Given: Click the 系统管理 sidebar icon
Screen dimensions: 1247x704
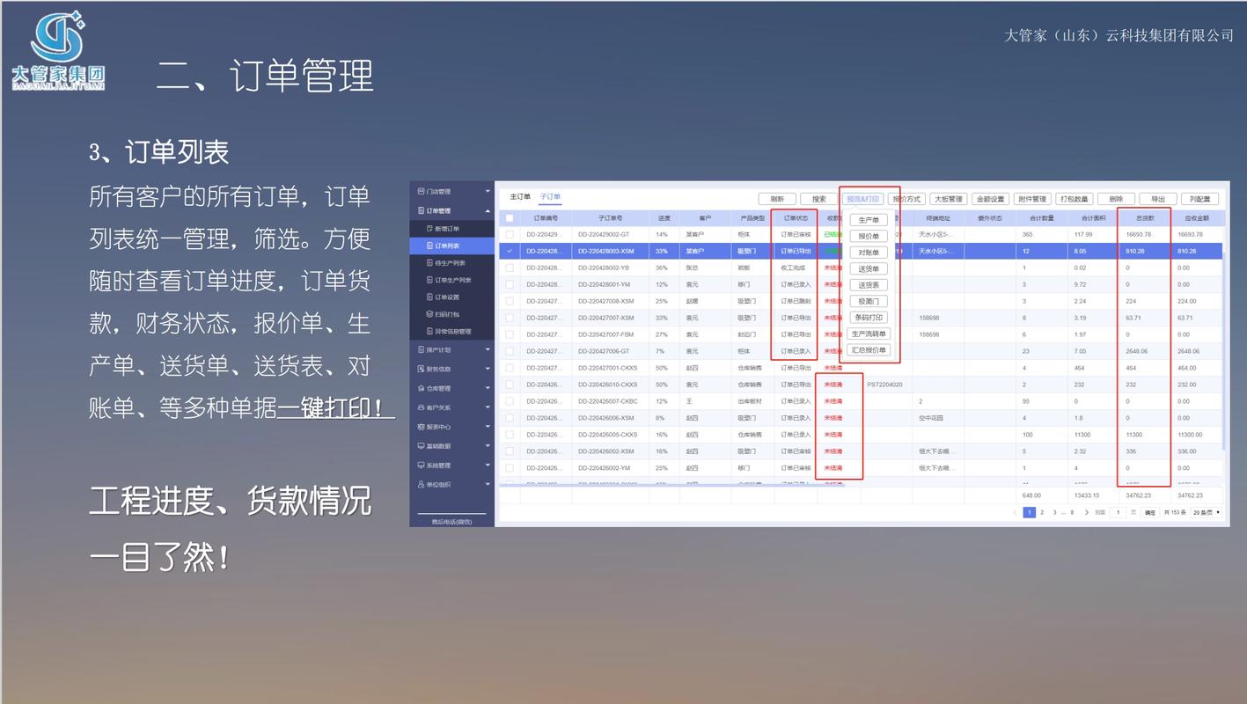Looking at the screenshot, I should [421, 466].
